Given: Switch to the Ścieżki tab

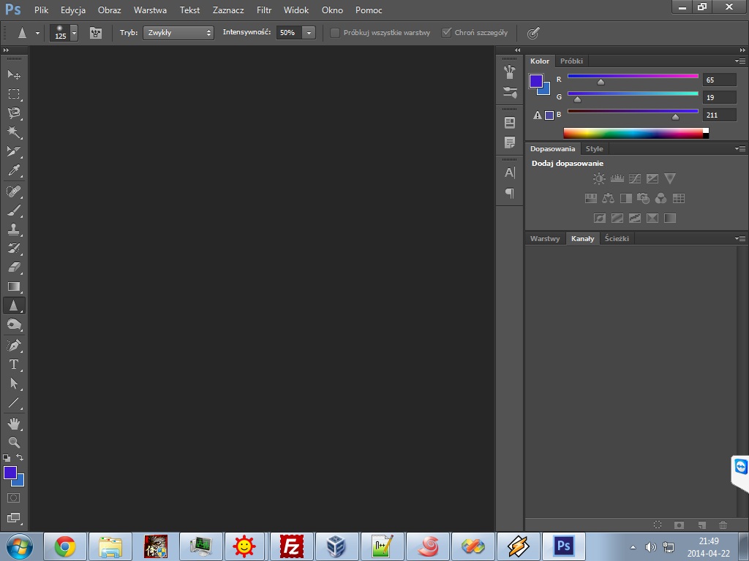Looking at the screenshot, I should click(x=617, y=239).
